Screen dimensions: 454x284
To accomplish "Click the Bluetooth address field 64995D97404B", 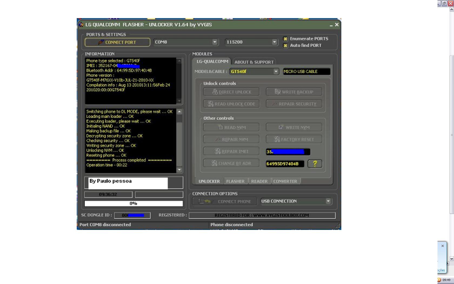I will coord(285,164).
